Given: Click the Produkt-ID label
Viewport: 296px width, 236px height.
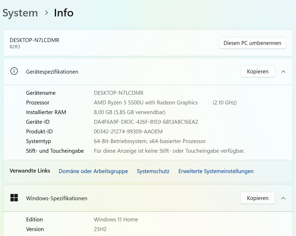Looking at the screenshot, I should (x=39, y=132).
